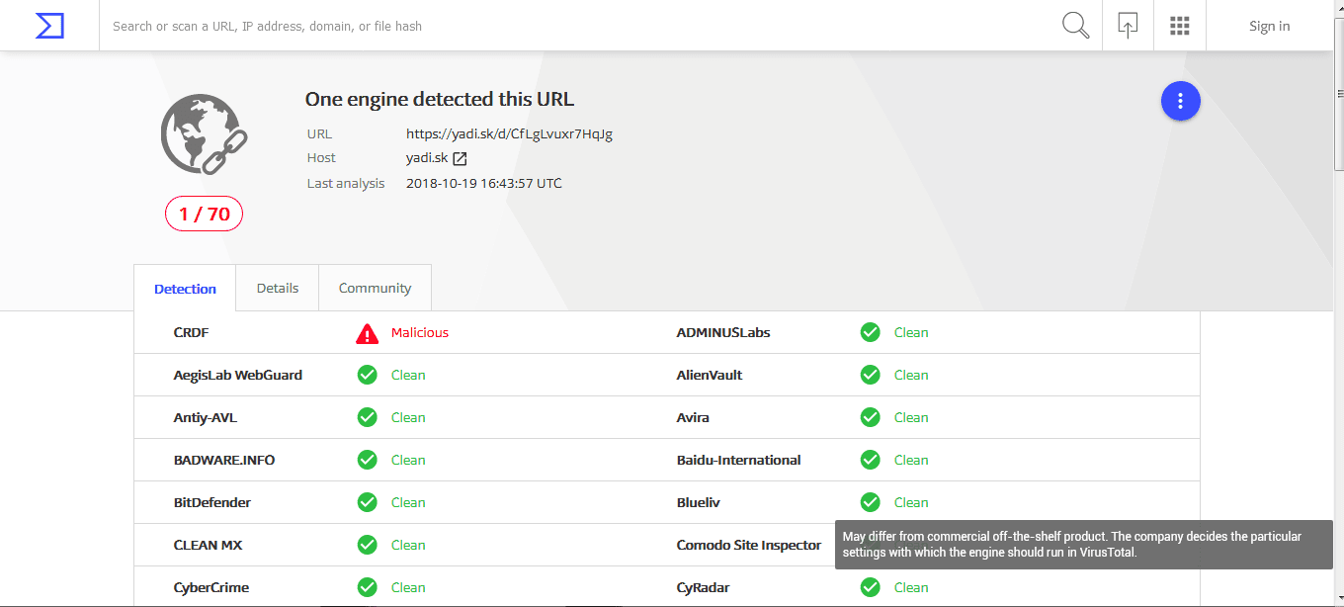Screen dimensions: 1344x607
Task: Open the Community tab
Action: point(375,288)
